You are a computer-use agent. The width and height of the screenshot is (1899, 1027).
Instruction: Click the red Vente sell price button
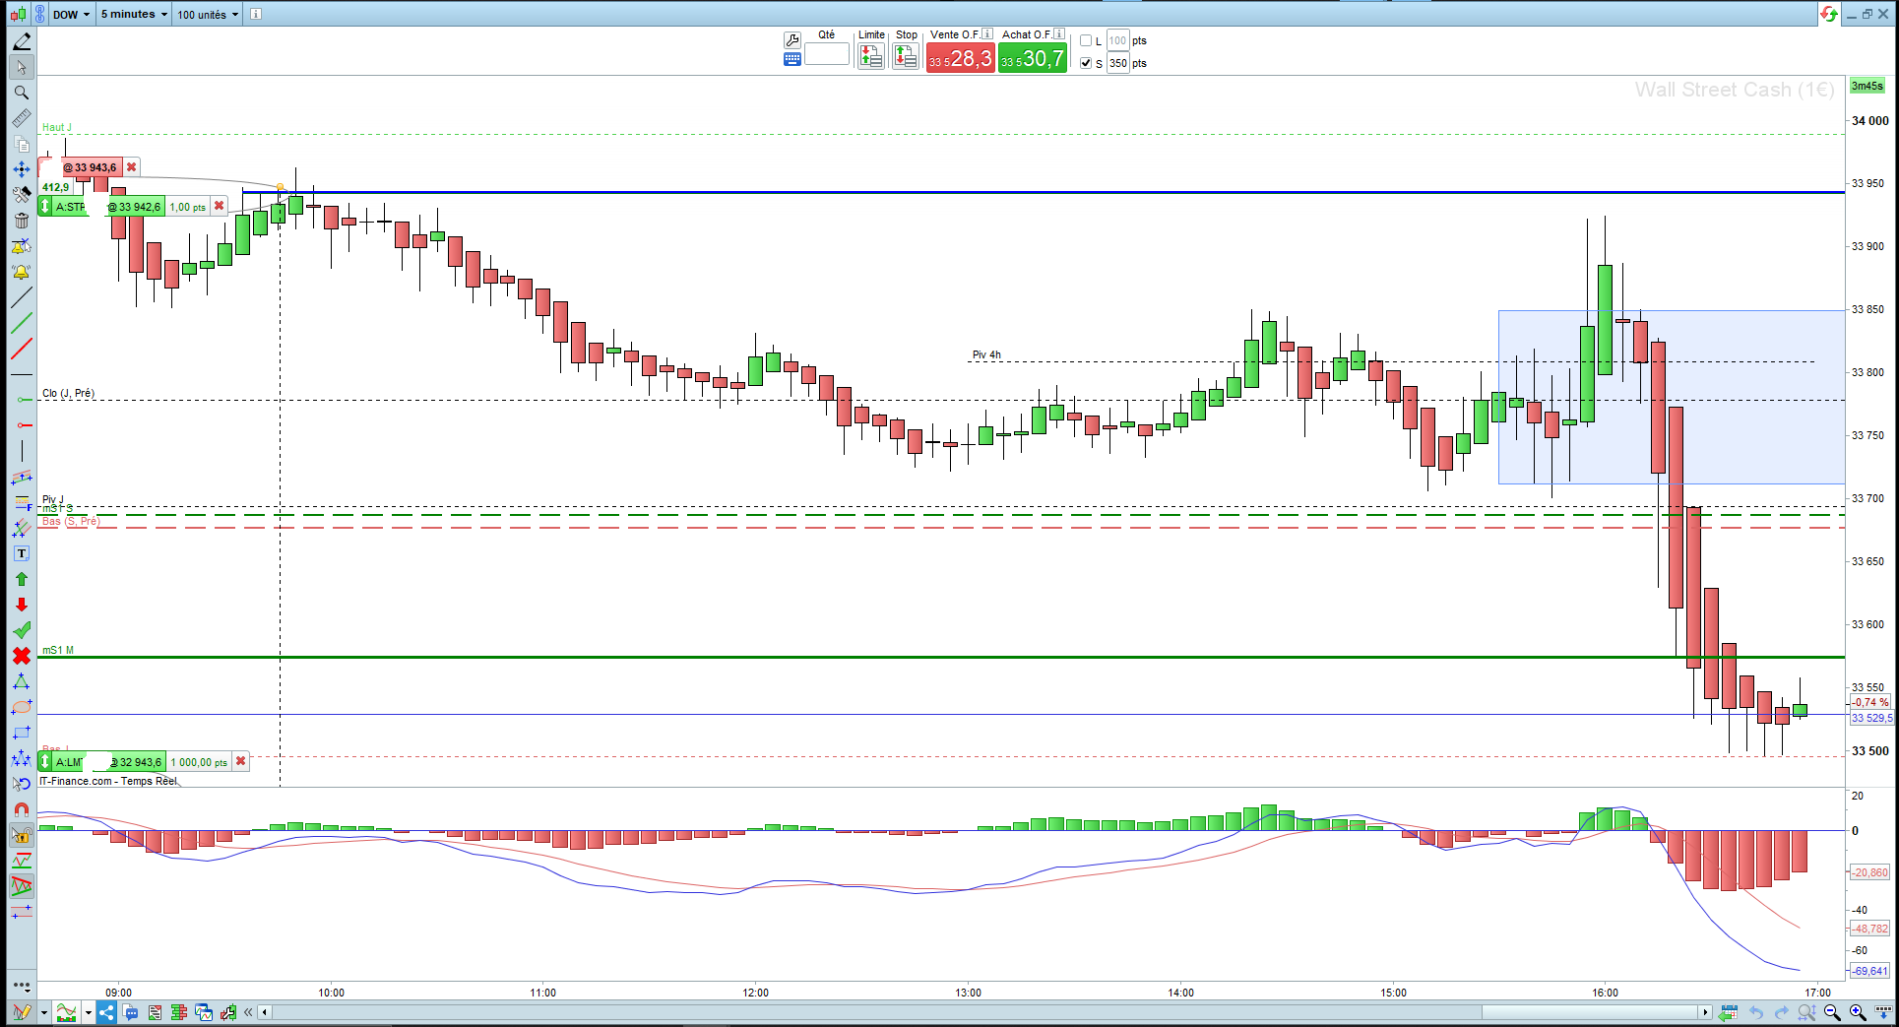click(961, 58)
